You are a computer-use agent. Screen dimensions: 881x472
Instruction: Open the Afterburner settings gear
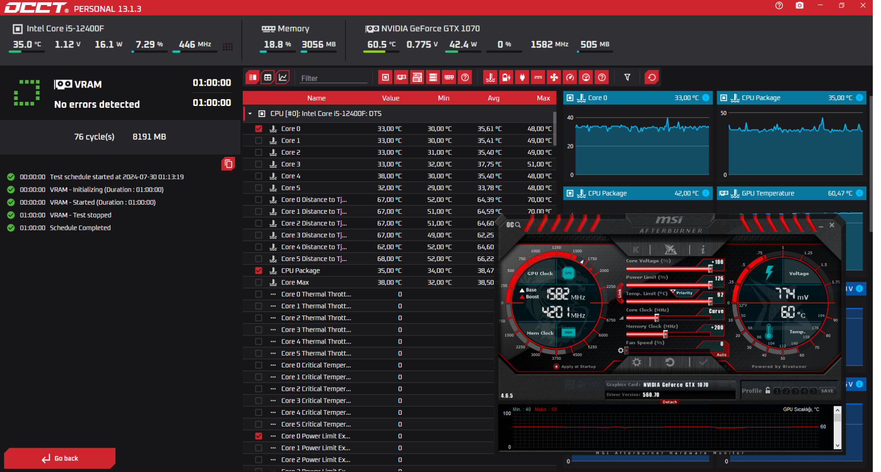point(636,362)
